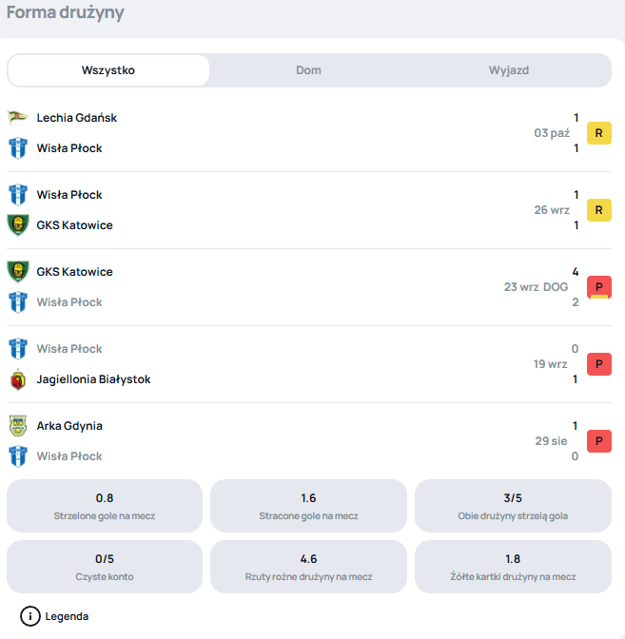Click the Strzelone gole na mecz stat card
The height and width of the screenshot is (639, 625).
coord(105,506)
